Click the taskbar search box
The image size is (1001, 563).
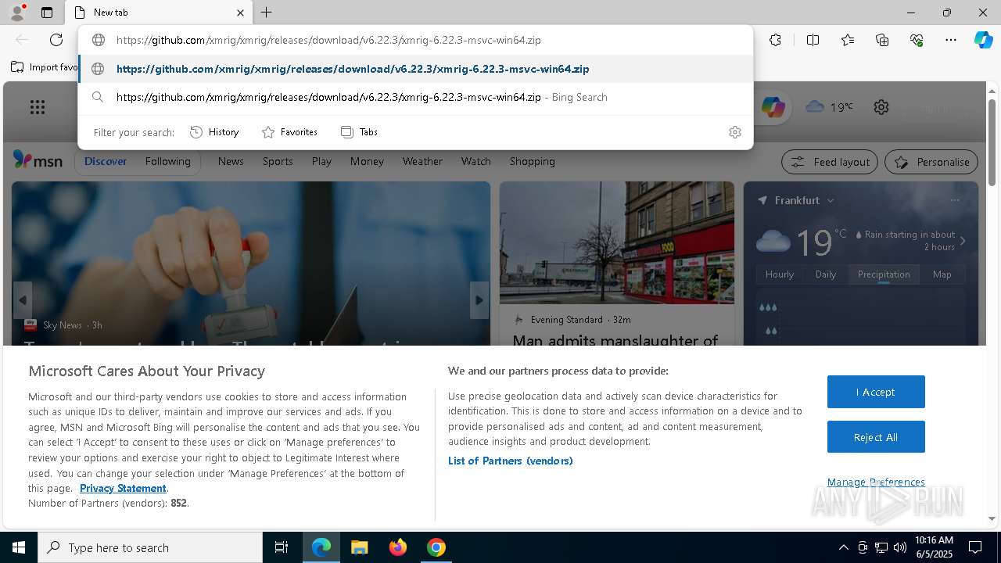point(150,547)
